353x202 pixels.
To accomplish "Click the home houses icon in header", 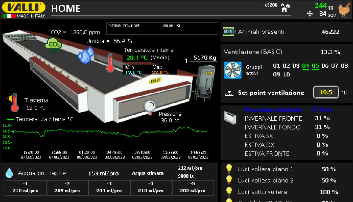I will click(285, 8).
